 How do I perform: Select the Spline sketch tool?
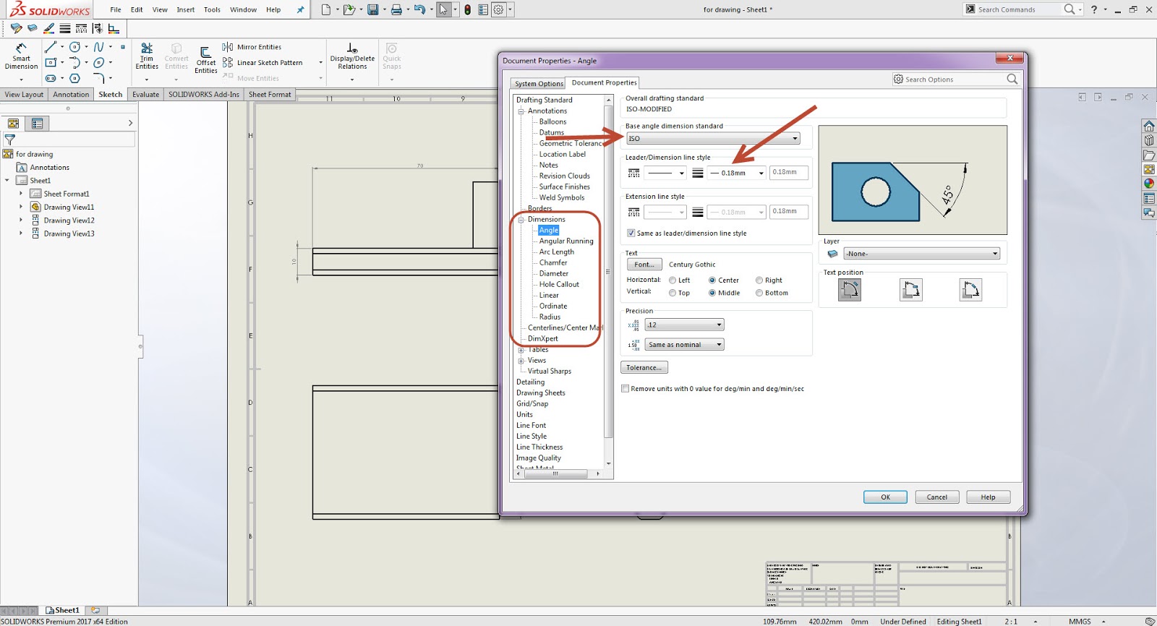[x=99, y=47]
